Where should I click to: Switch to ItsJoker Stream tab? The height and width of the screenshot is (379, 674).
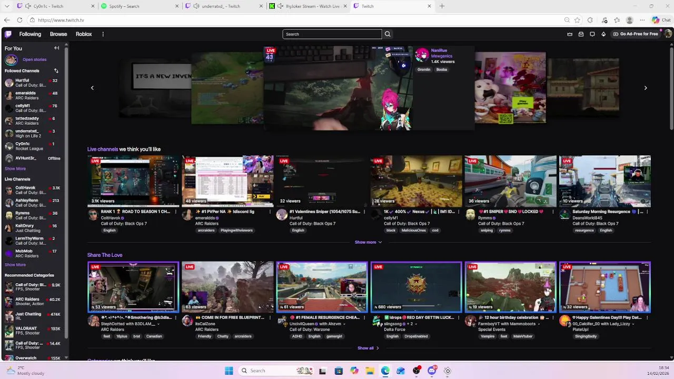(308, 6)
